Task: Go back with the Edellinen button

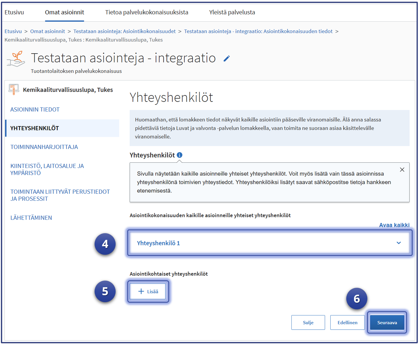Action: coord(347,322)
